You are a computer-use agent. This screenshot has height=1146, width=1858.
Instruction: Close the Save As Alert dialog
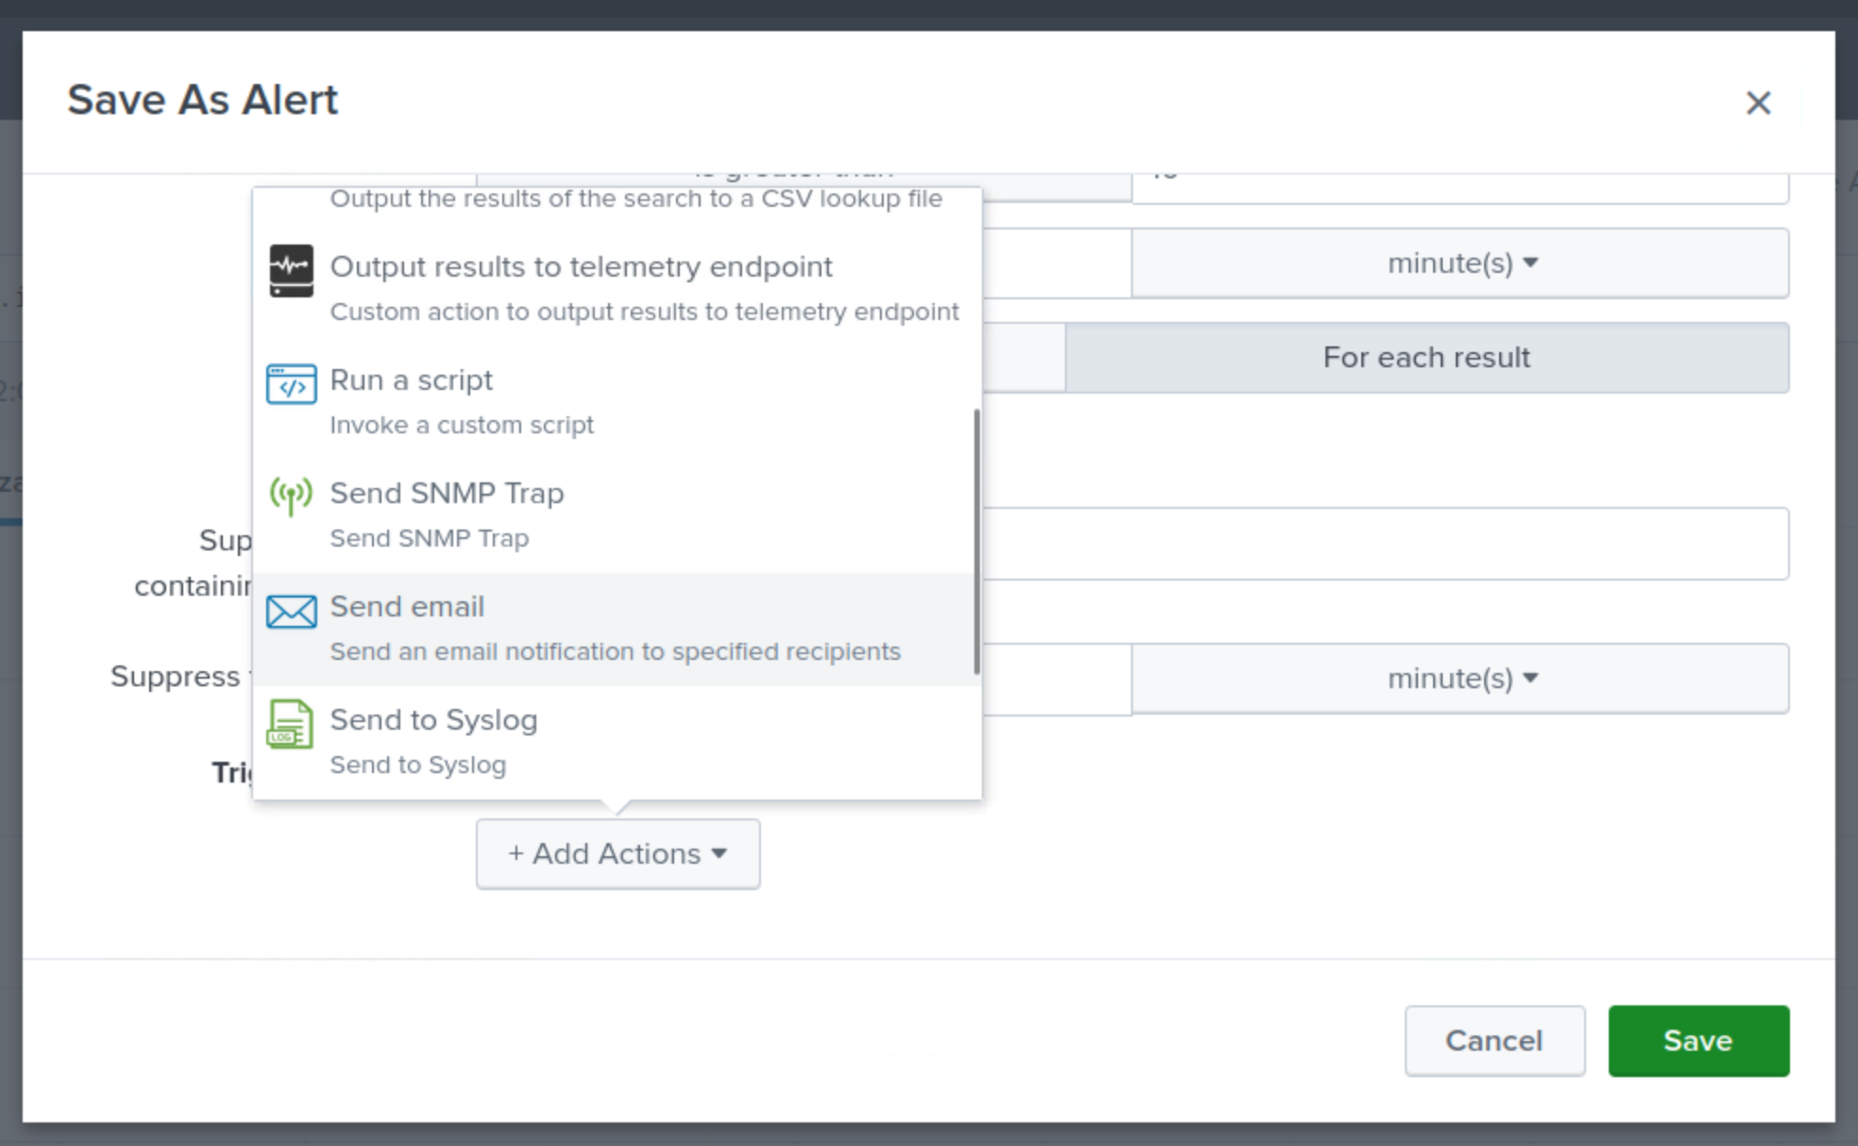click(1757, 102)
